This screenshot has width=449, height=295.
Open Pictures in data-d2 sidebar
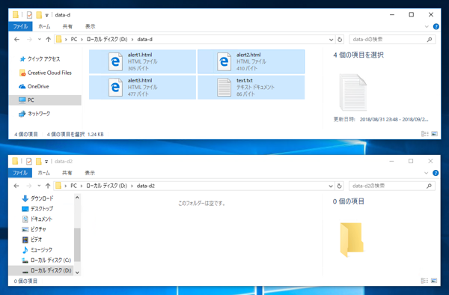(x=34, y=229)
